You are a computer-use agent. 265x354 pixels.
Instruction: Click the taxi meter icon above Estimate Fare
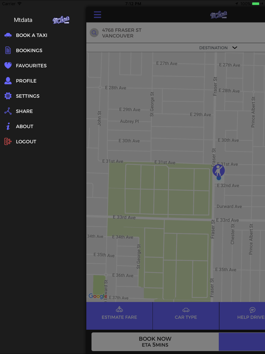pyautogui.click(x=119, y=309)
